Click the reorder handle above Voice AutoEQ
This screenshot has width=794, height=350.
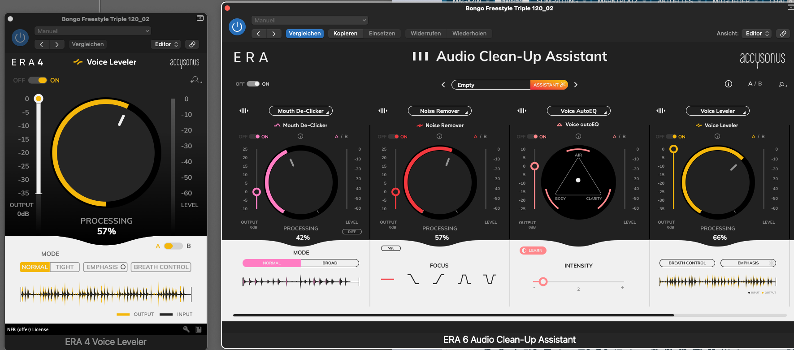[x=522, y=111]
